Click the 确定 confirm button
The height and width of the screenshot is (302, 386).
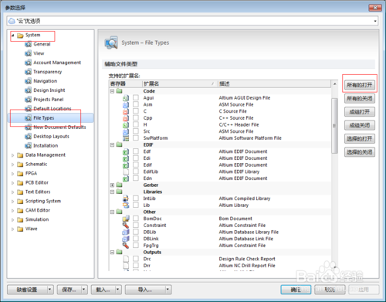296,290
